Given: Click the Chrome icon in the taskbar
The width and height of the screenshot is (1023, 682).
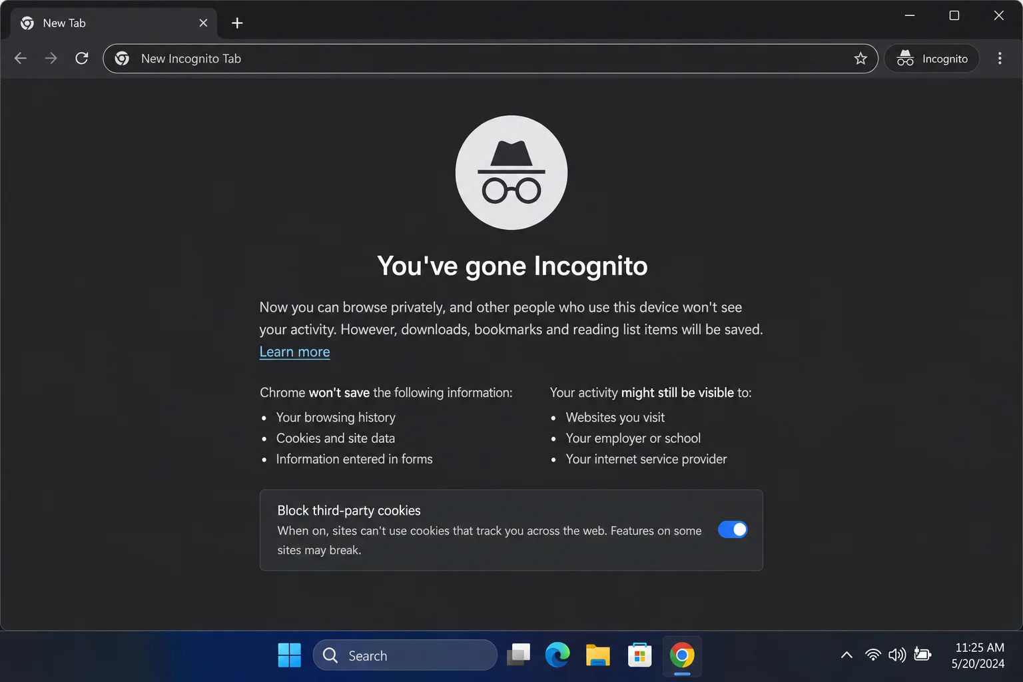Looking at the screenshot, I should point(682,655).
